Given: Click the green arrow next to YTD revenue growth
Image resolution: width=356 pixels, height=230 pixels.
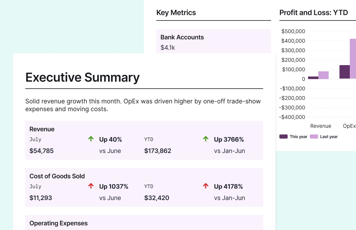Looking at the screenshot, I should tap(205, 139).
